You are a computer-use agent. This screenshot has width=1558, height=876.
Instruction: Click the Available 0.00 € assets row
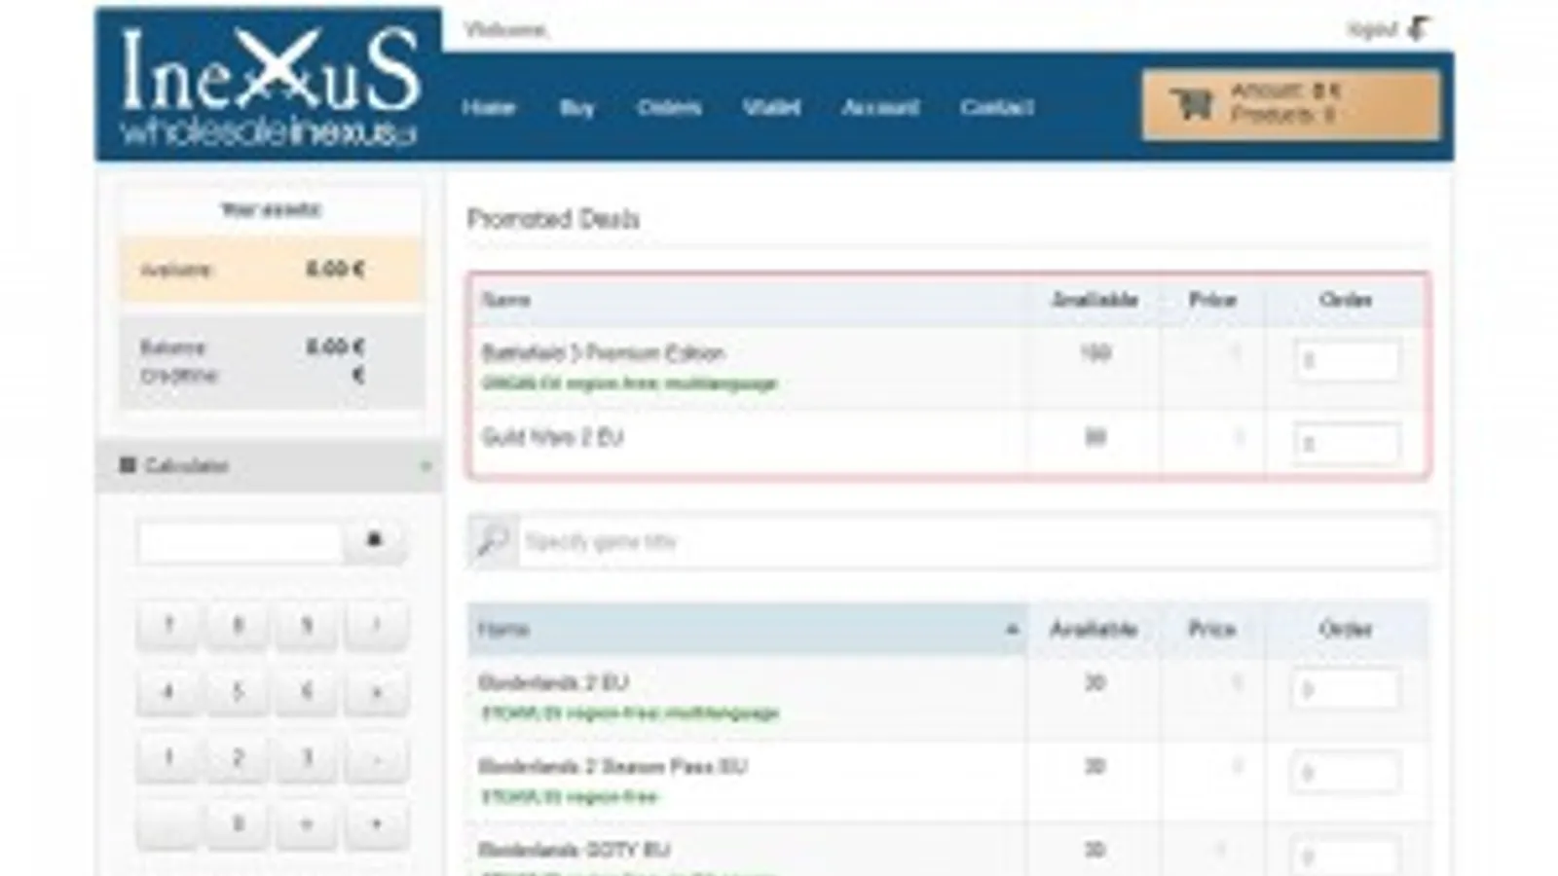pos(272,270)
